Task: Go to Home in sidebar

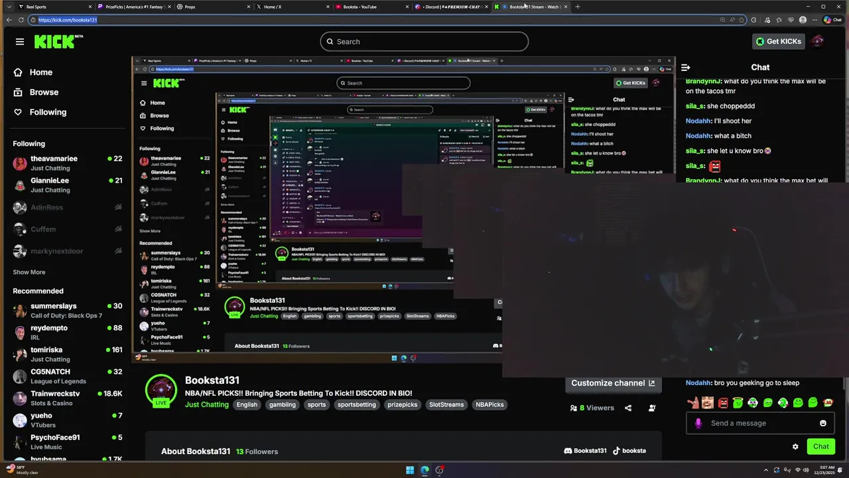Action: click(33, 72)
